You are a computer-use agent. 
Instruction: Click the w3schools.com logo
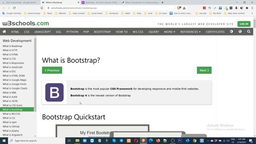pyautogui.click(x=26, y=23)
